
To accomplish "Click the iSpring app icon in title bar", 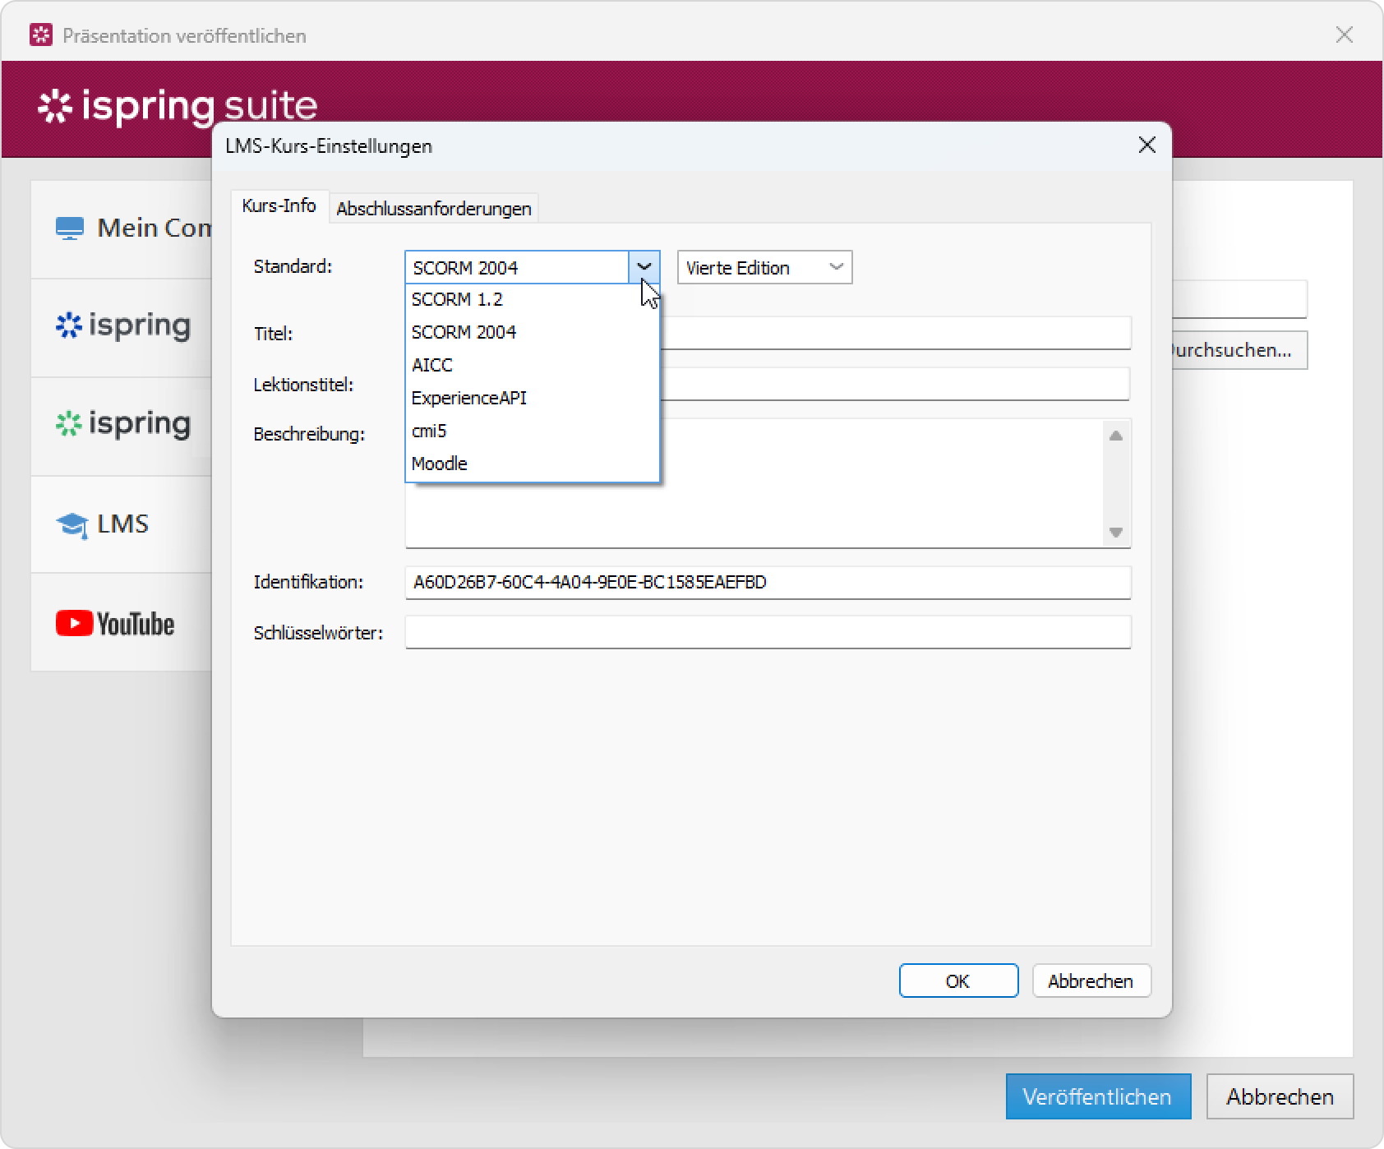I will (41, 35).
